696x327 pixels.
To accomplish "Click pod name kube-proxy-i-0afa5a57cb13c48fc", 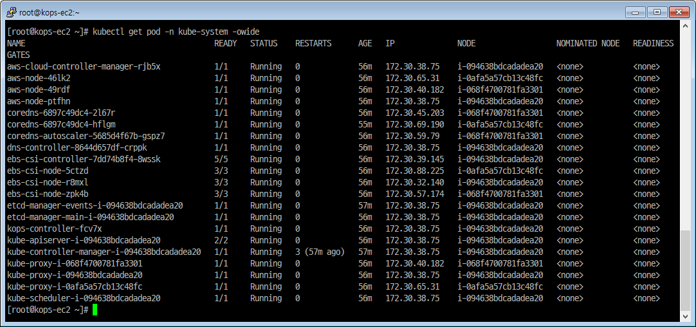I will pos(75,286).
